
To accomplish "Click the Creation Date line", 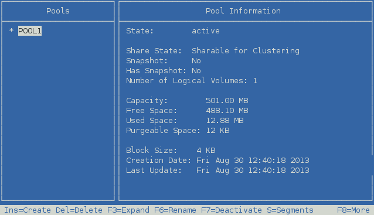I will tap(217, 161).
